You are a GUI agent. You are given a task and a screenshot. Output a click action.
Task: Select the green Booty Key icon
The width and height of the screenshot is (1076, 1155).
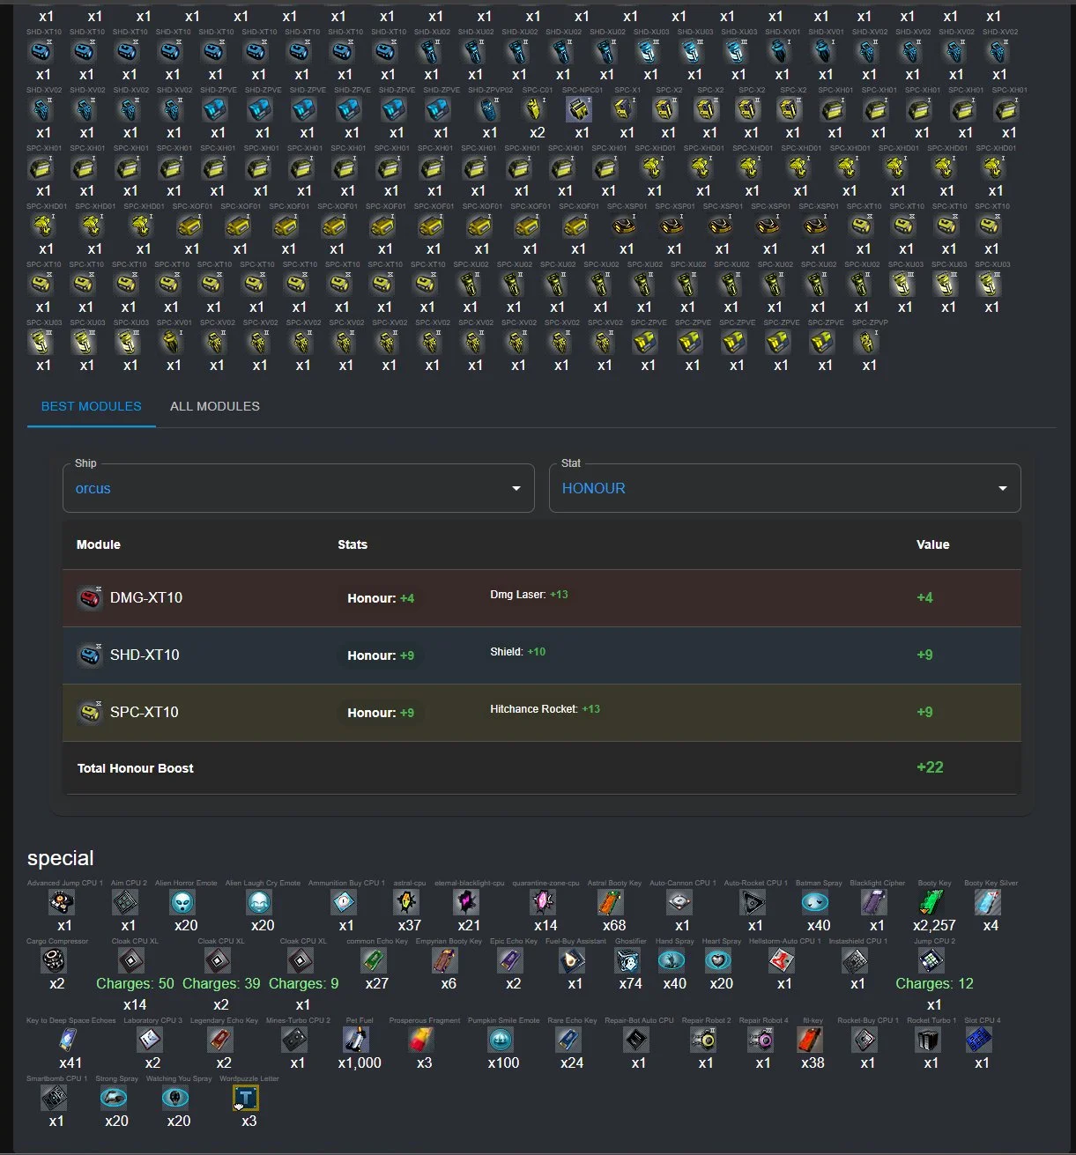[932, 902]
